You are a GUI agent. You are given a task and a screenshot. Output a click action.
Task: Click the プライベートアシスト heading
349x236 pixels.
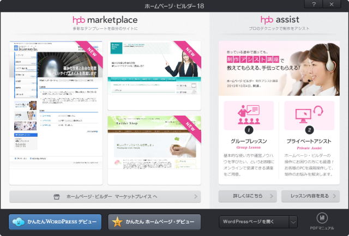click(x=309, y=141)
